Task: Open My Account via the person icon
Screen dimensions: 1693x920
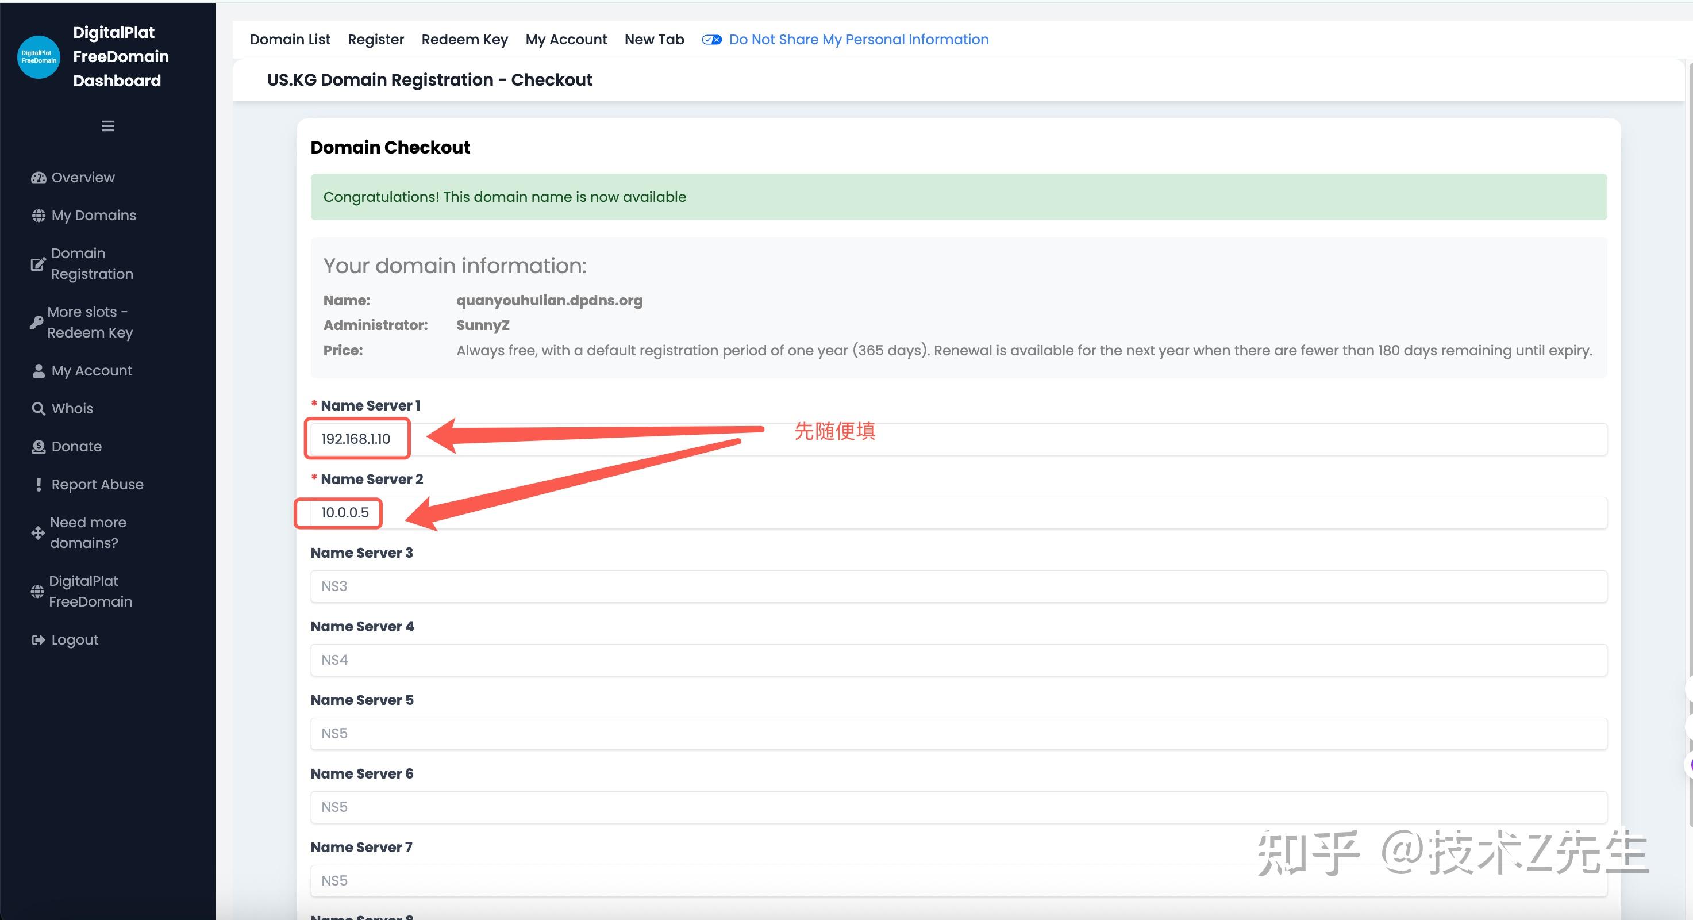Action: (x=38, y=370)
